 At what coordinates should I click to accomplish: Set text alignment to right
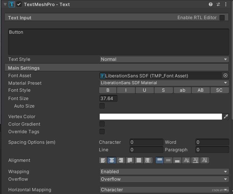click(x=121, y=160)
